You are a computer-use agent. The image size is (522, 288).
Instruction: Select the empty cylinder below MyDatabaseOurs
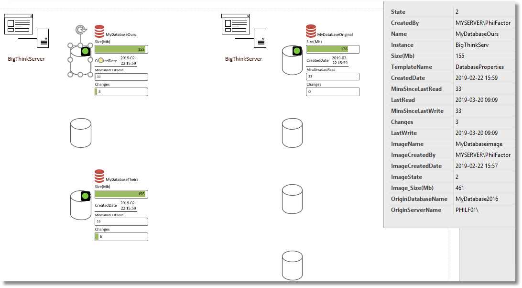81,133
